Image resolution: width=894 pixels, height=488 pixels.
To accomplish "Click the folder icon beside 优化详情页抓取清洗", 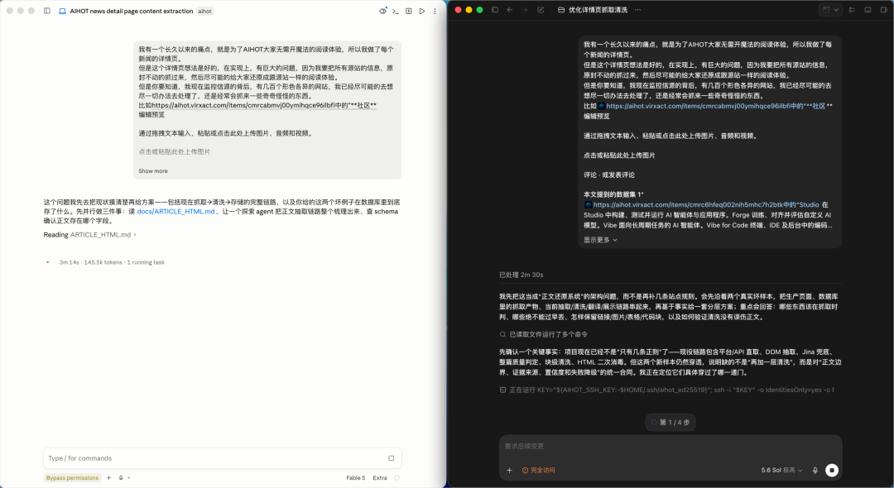I will coord(561,10).
